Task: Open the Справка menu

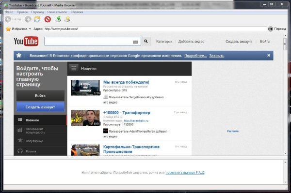Action: [x=77, y=12]
